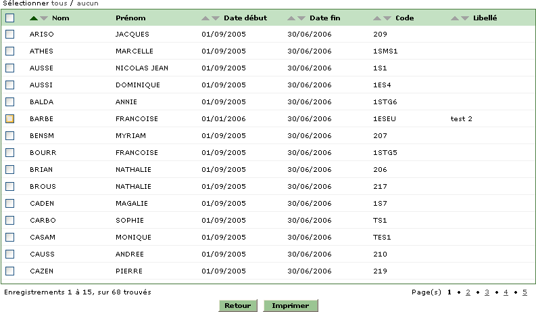
Task: Check the ARISO JACQUES row checkbox
Action: click(10, 35)
